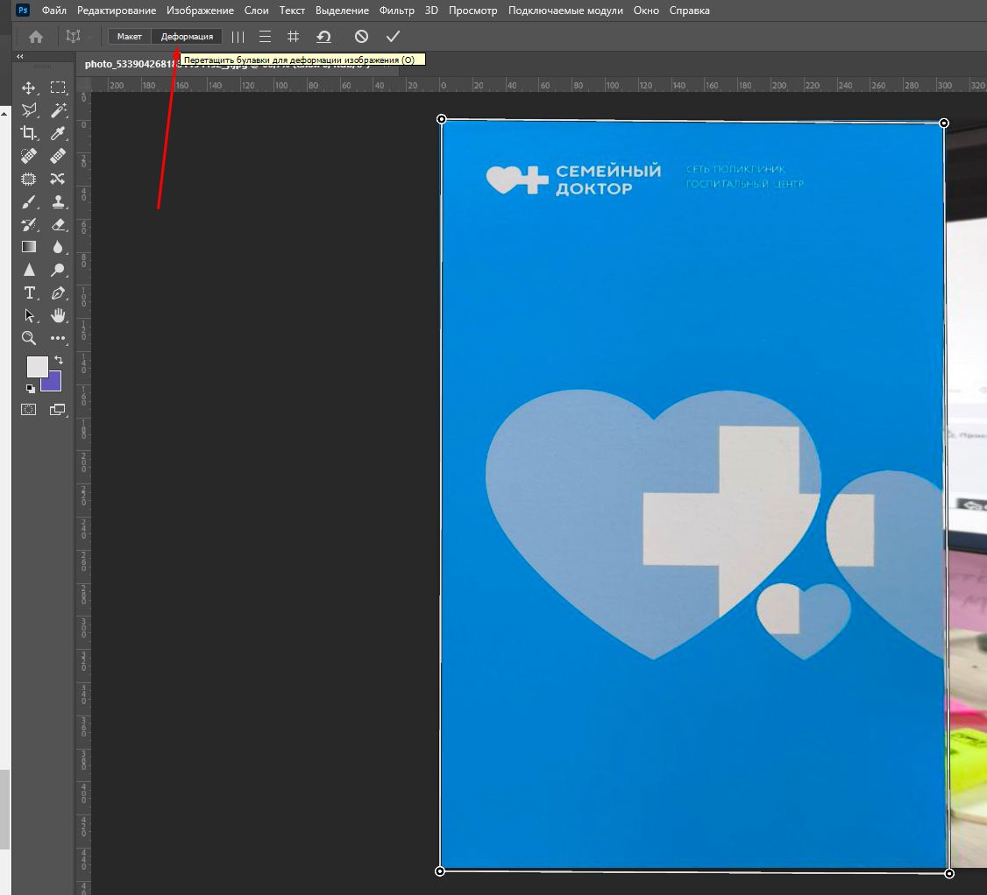Select the Spot Healing Brush tool
The height and width of the screenshot is (895, 987).
point(28,155)
